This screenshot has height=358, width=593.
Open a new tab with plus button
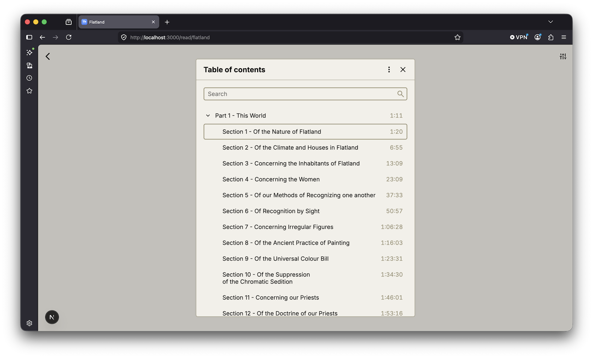(167, 22)
